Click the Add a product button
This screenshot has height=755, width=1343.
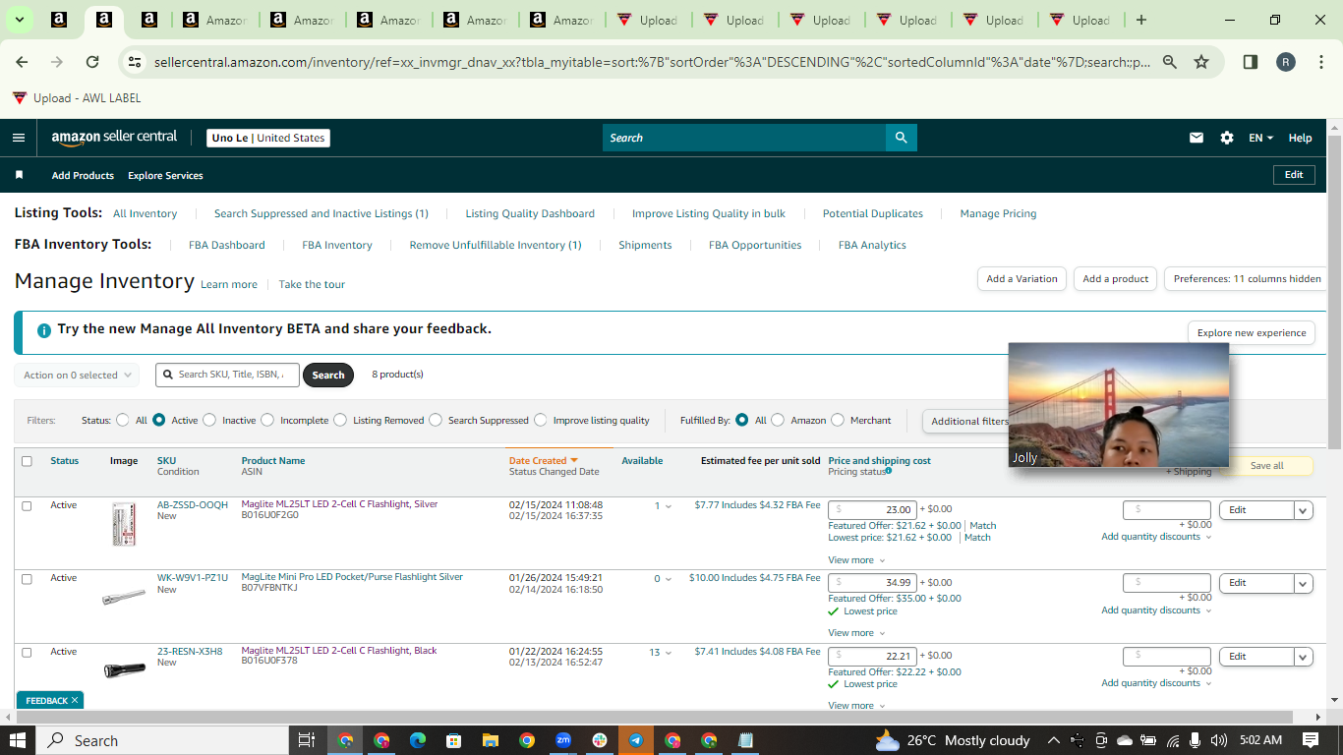pyautogui.click(x=1115, y=279)
